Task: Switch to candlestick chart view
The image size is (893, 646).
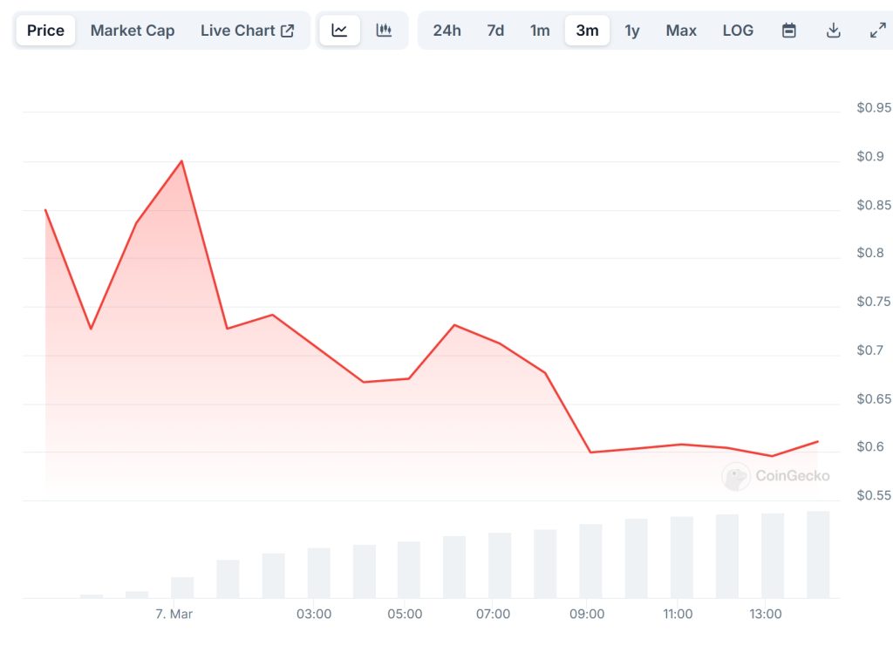Action: [x=384, y=31]
